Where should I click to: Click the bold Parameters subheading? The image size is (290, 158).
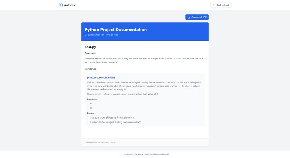(x=92, y=99)
